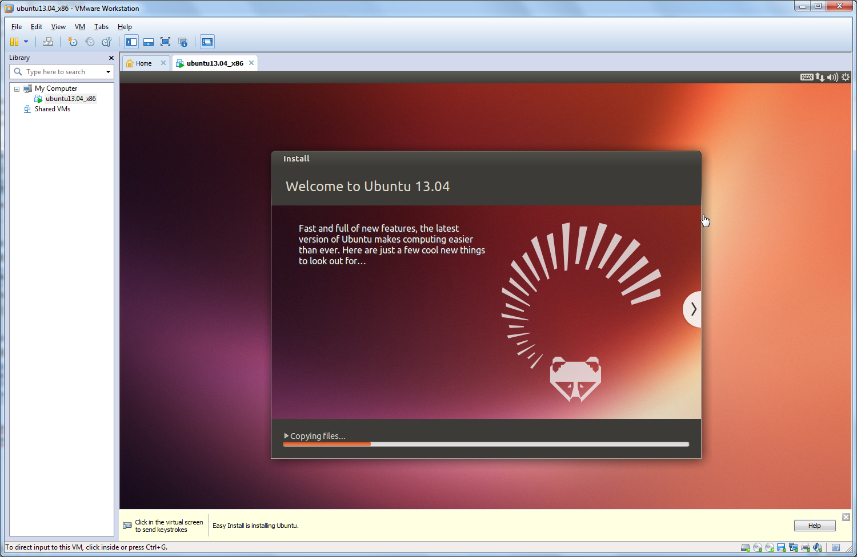Pause the virtual machine with the toolbar button
Image resolution: width=857 pixels, height=557 pixels.
14,42
